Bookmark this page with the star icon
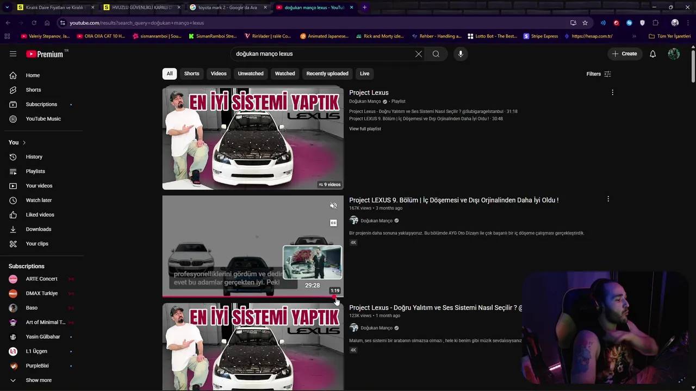The height and width of the screenshot is (391, 696). [x=585, y=23]
